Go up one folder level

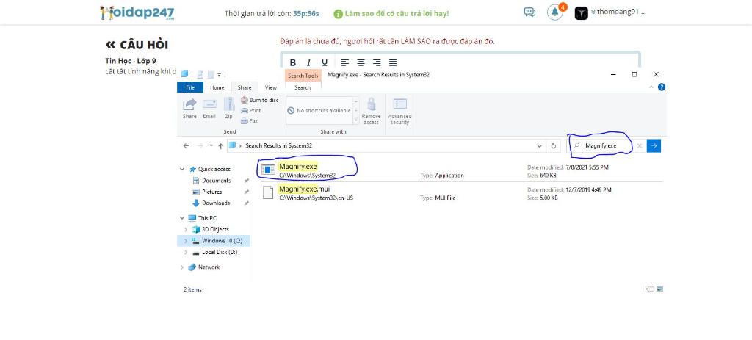tap(220, 146)
